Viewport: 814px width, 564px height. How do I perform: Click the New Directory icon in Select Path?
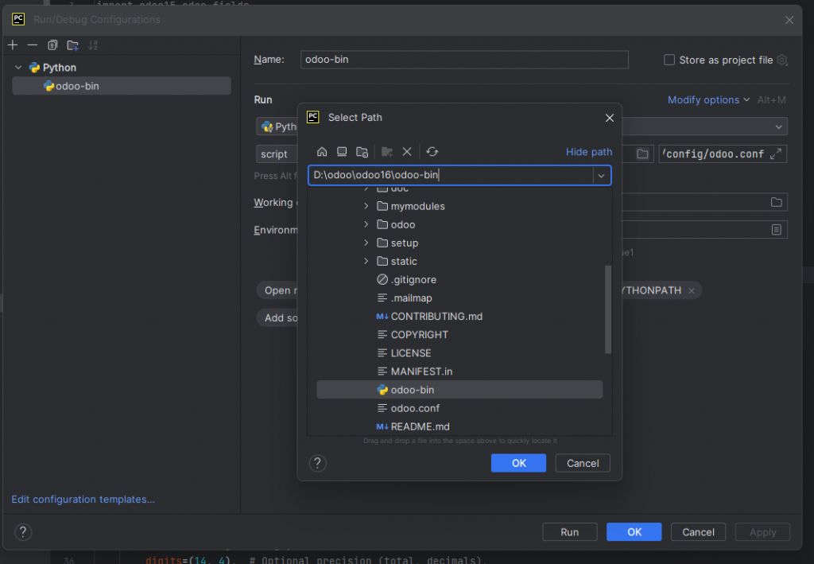point(387,152)
